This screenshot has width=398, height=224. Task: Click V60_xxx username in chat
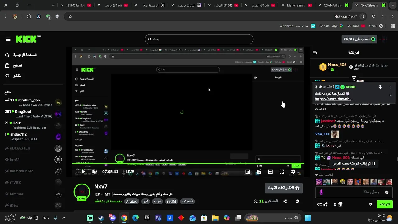click(322, 134)
